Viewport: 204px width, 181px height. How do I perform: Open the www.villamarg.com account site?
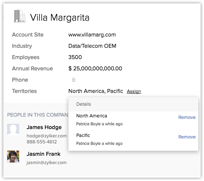(x=92, y=35)
